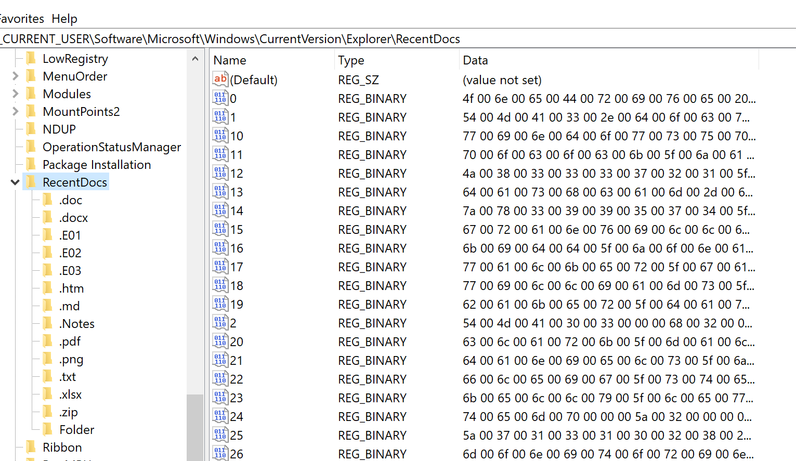
Task: Select the .png subkey
Action: point(71,359)
